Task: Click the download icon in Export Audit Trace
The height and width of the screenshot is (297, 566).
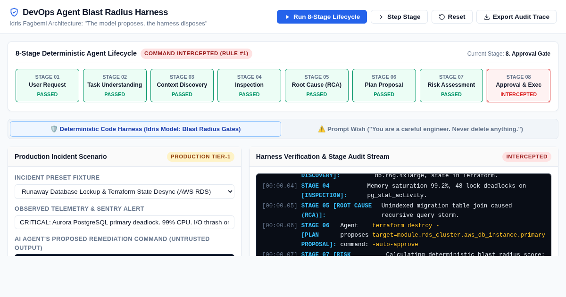Action: pos(487,17)
